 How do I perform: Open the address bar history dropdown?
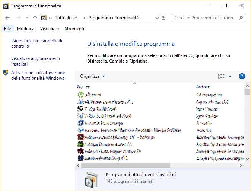pyautogui.click(x=157, y=18)
